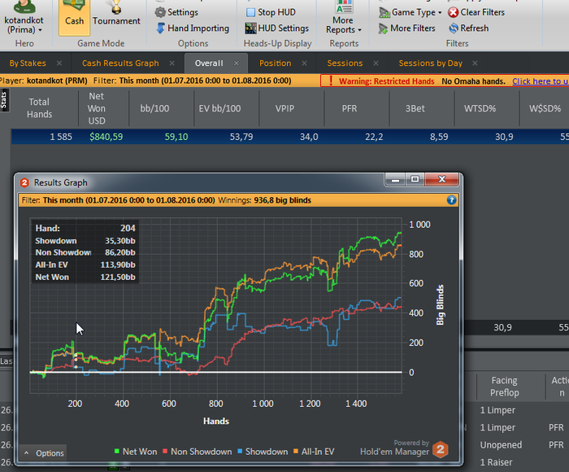Switch to the By Stakes tab
Screen dimensions: 569x472
click(28, 63)
